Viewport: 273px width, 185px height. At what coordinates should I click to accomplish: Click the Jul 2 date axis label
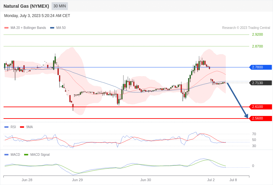pos(211,180)
